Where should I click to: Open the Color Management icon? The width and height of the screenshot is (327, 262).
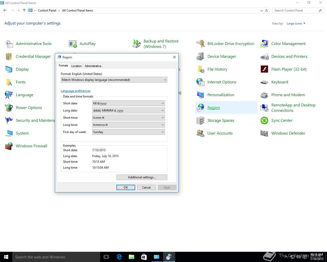click(264, 44)
